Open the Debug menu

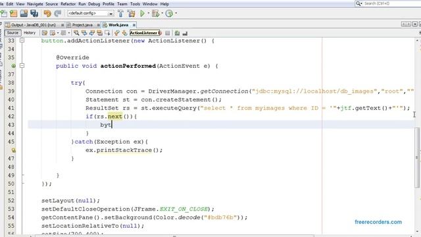pyautogui.click(x=94, y=4)
